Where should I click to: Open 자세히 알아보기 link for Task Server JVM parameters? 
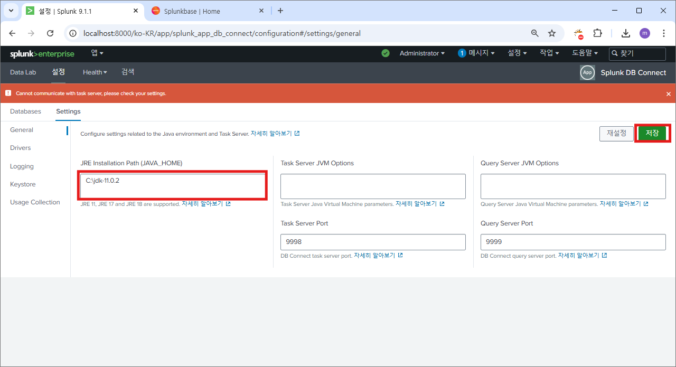(x=420, y=204)
